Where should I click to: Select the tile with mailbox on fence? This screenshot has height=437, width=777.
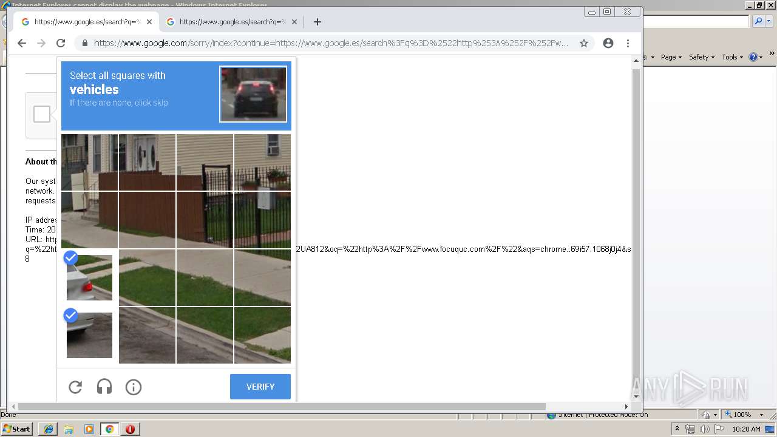click(262, 220)
